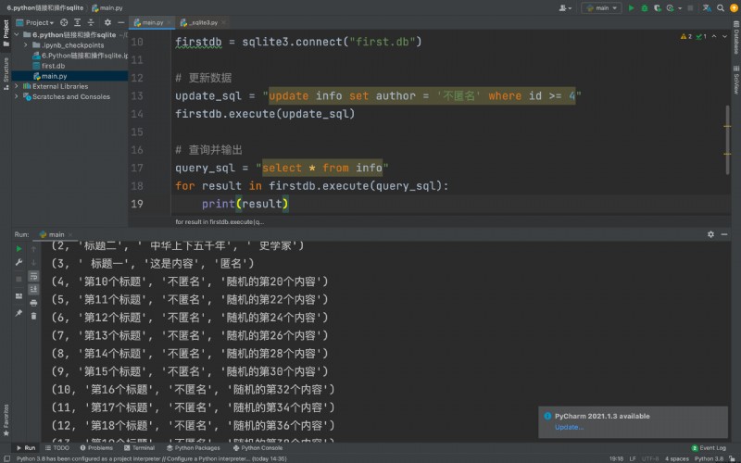
Task: Select opened file locate icon in Project panel
Action: pyautogui.click(x=64, y=22)
